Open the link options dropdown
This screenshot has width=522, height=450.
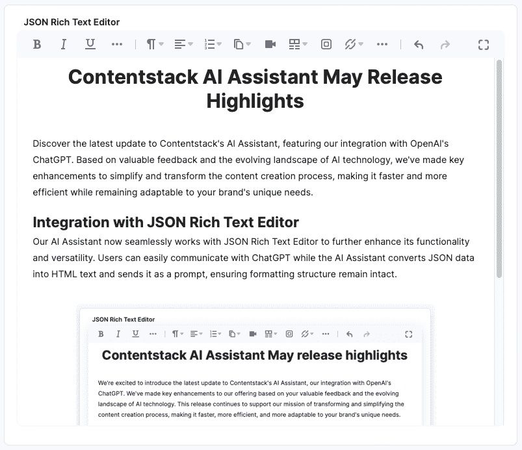pyautogui.click(x=354, y=44)
